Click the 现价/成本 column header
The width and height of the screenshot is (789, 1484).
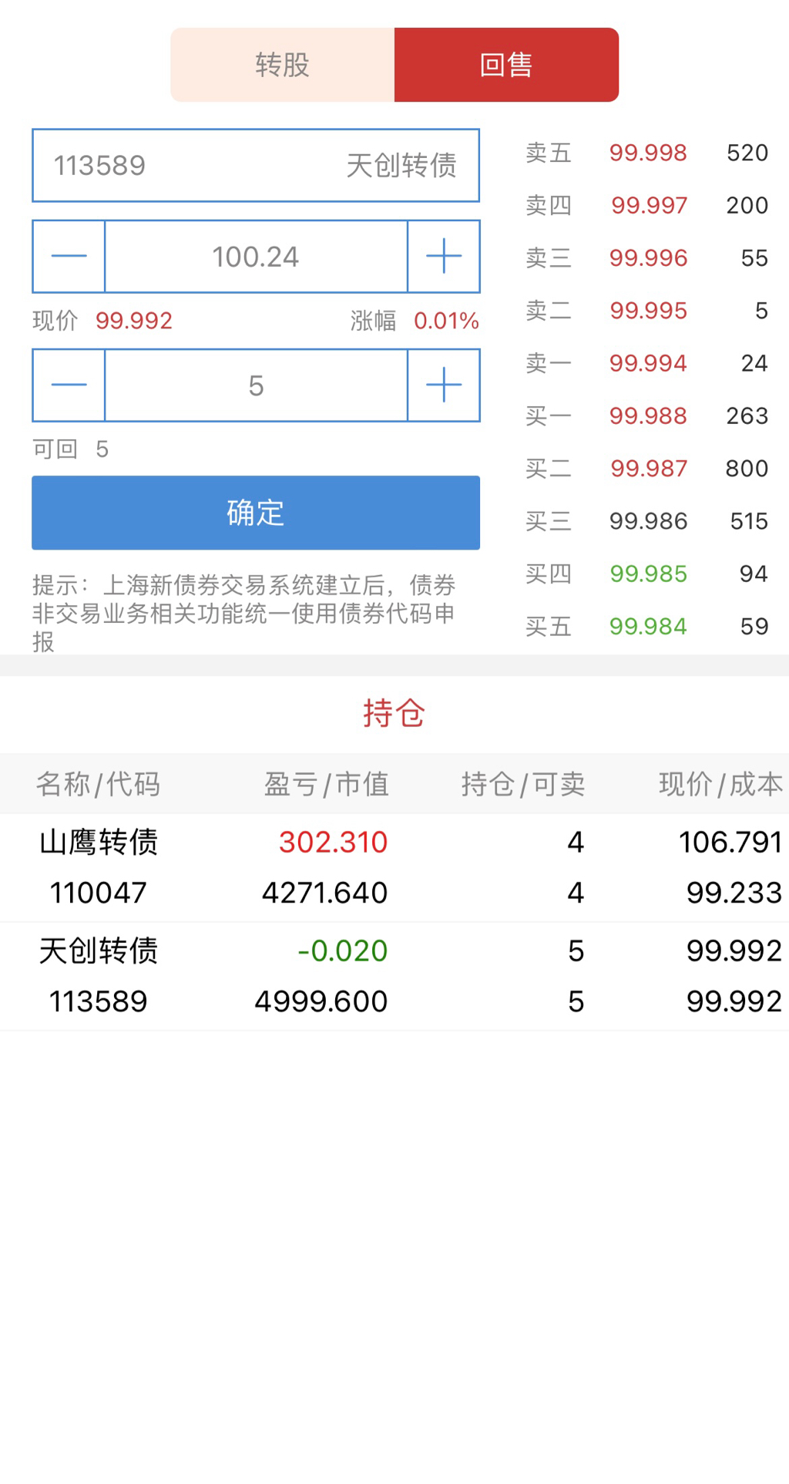(720, 784)
